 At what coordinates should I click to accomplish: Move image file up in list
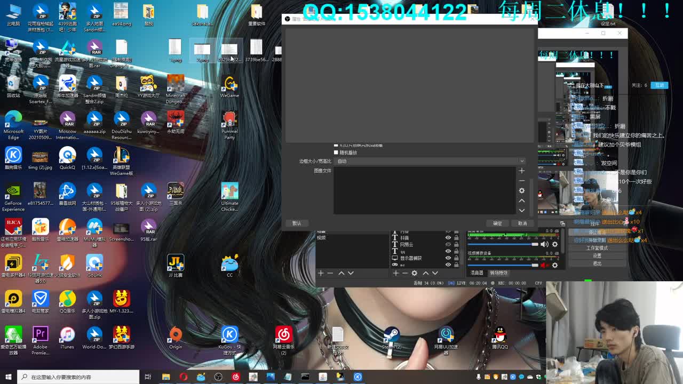[x=522, y=201]
